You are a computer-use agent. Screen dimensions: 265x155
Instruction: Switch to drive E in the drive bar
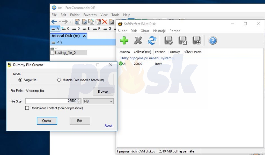(x=86, y=28)
